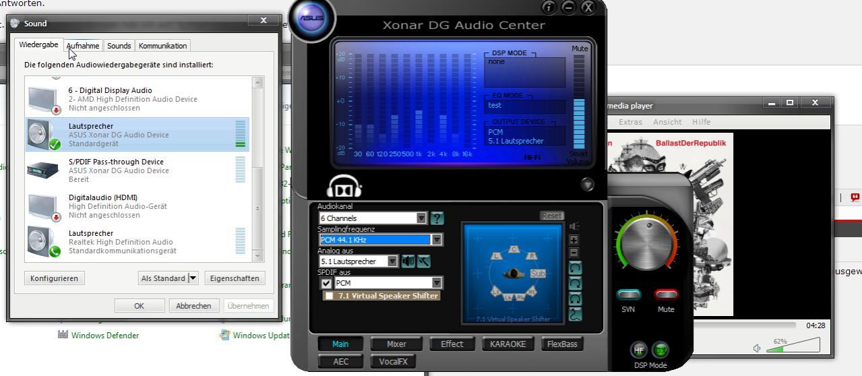Open the Samplingfrequenz PCM 44.1 KHz dropdown

(437, 239)
